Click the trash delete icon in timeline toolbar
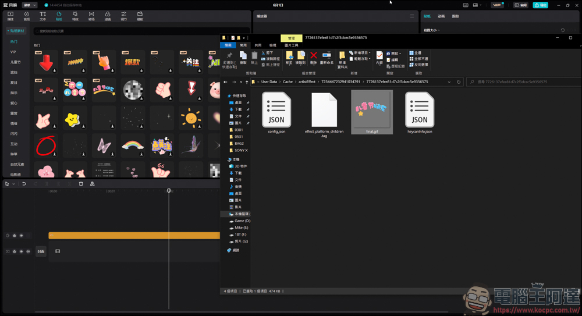Viewport: 582px width, 316px height. [x=81, y=184]
